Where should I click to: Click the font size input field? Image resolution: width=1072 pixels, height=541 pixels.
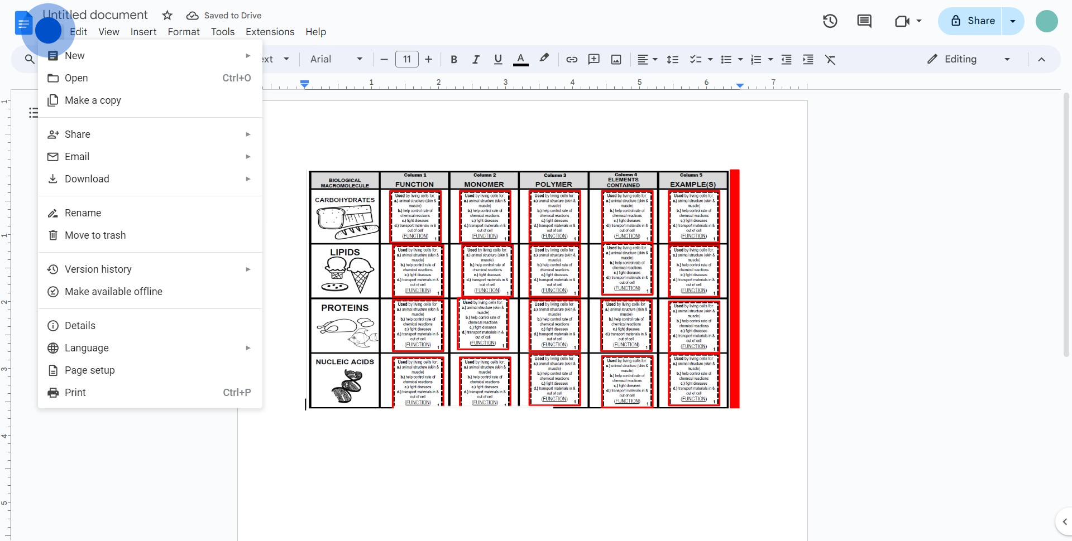[406, 59]
